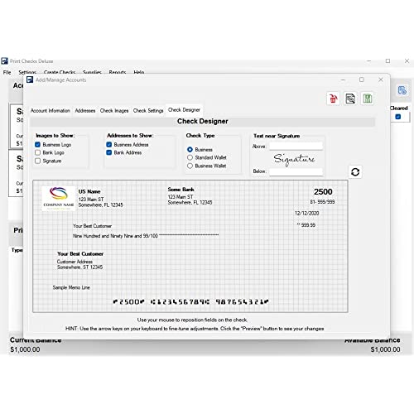
Task: Click the green save icon
Action: pos(368,99)
